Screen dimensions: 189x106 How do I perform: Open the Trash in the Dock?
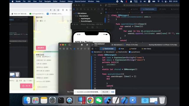tap(162, 100)
